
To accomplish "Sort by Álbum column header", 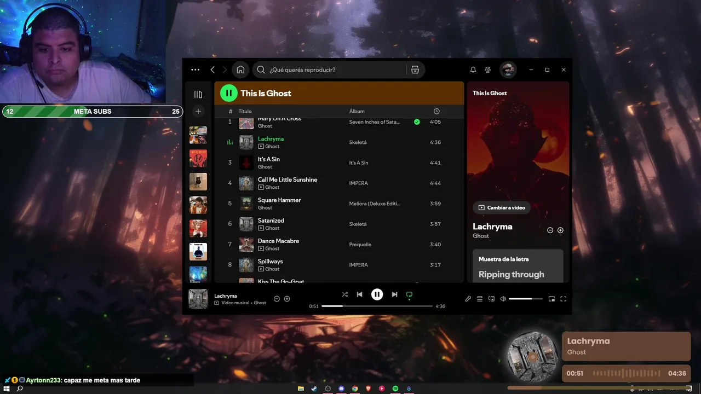I will pyautogui.click(x=357, y=111).
